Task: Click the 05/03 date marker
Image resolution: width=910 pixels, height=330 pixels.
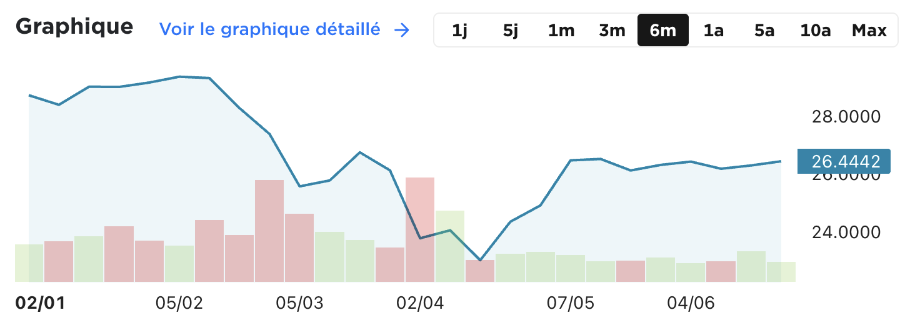Action: (x=300, y=303)
